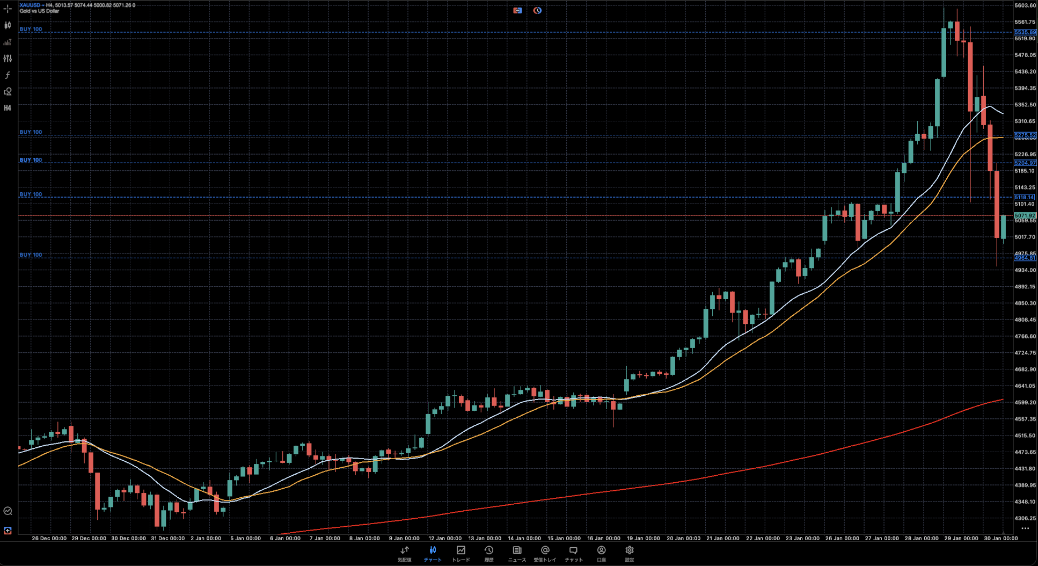Open chart settings sliders icon

click(x=8, y=59)
